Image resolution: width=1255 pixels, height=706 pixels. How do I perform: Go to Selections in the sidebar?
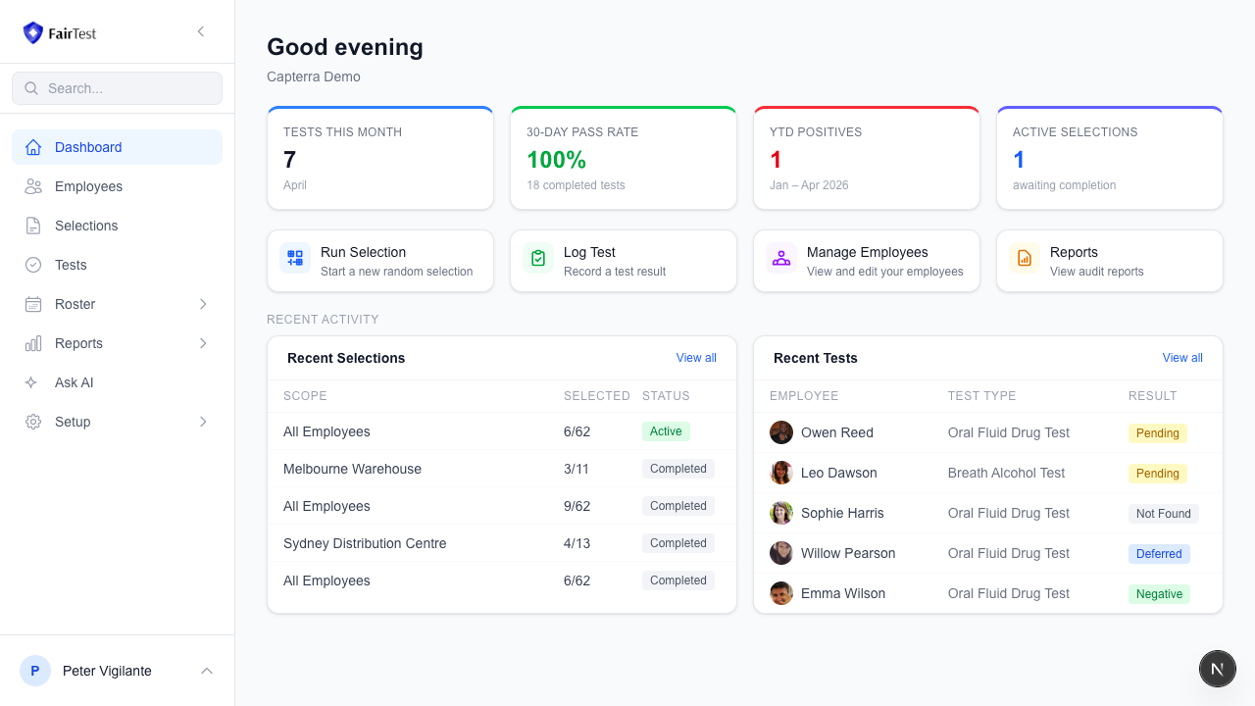pos(117,226)
